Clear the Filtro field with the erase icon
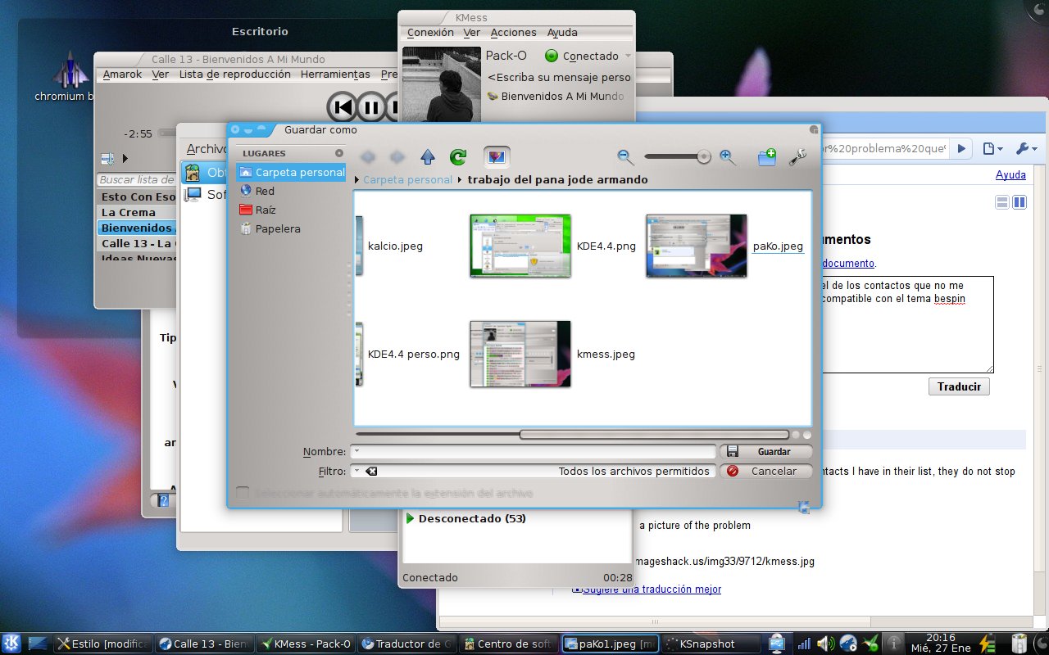The height and width of the screenshot is (655, 1049). coord(371,471)
